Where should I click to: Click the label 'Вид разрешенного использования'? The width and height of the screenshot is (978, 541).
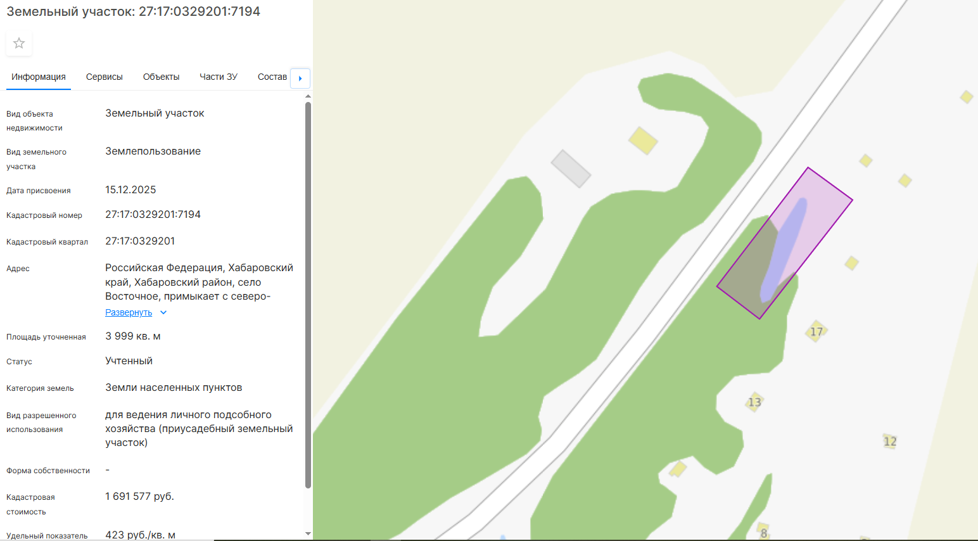point(41,423)
